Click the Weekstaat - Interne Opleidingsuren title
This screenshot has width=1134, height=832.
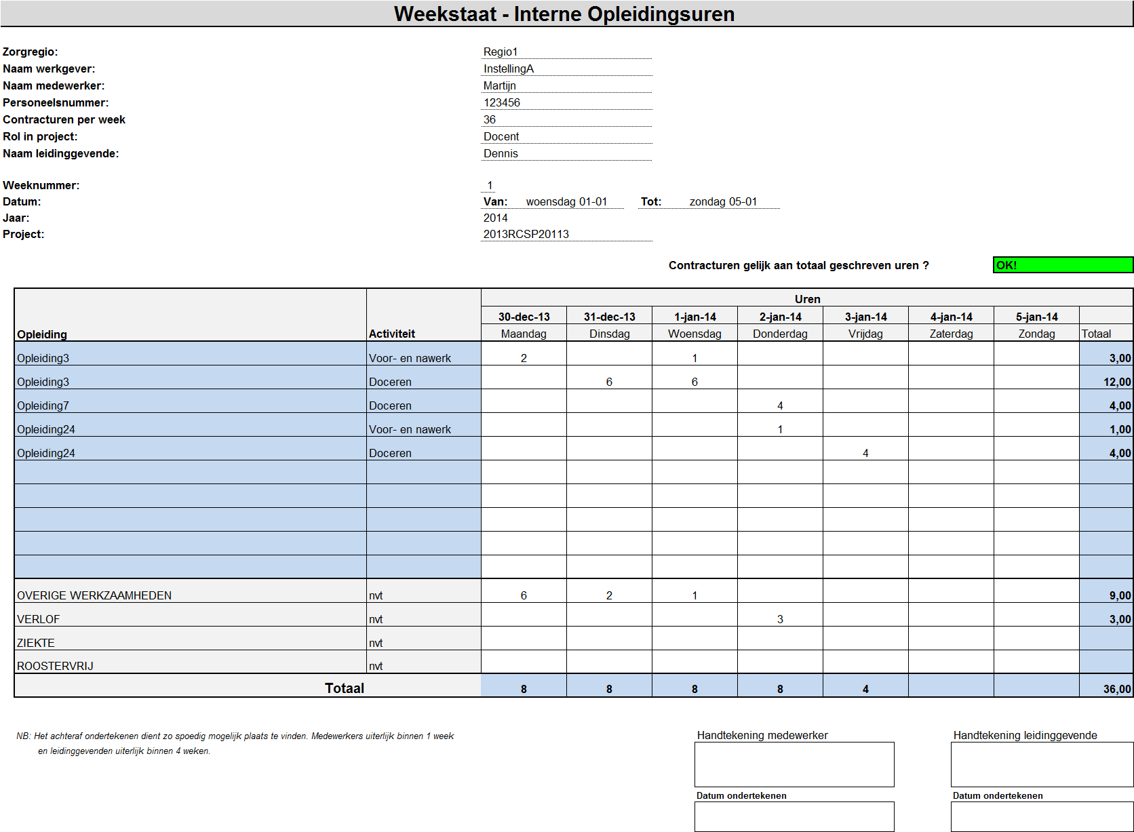pyautogui.click(x=564, y=14)
